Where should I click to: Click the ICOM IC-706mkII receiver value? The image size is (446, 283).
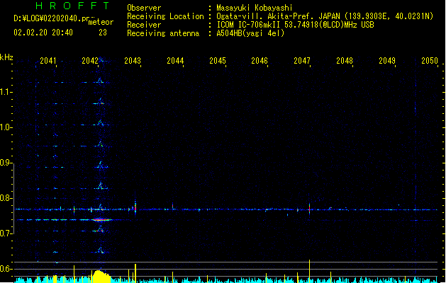pyautogui.click(x=295, y=25)
